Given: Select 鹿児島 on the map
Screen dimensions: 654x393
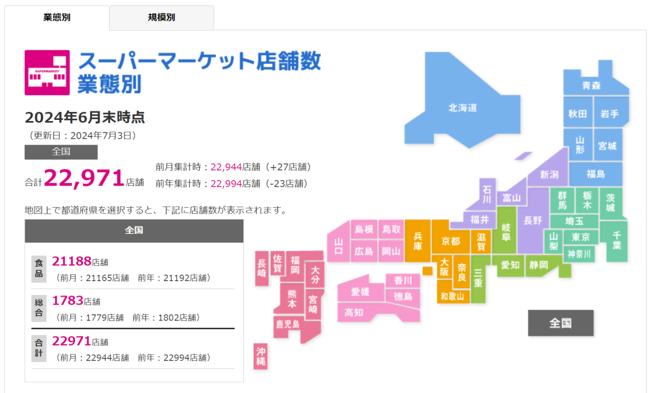Looking at the screenshot, I should coord(288,325).
